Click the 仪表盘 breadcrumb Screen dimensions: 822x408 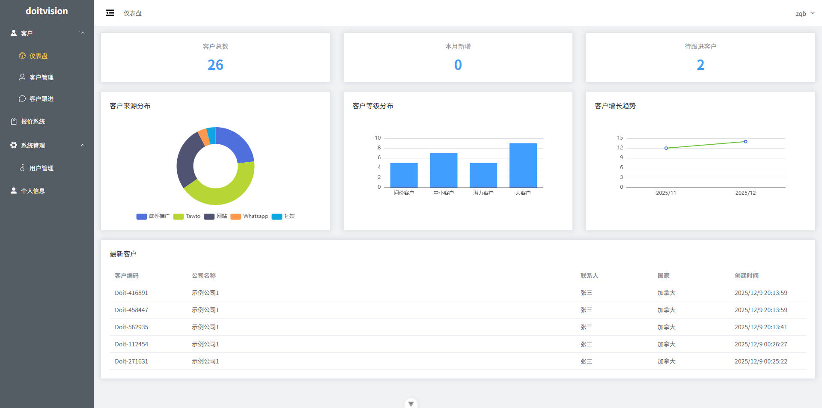[133, 13]
